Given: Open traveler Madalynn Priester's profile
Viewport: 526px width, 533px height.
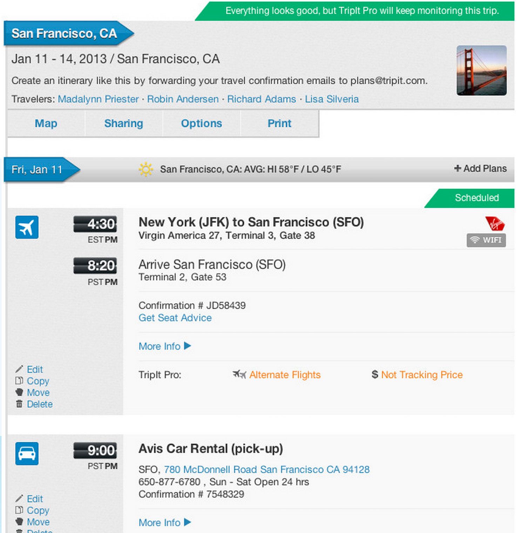Looking at the screenshot, I should 98,99.
